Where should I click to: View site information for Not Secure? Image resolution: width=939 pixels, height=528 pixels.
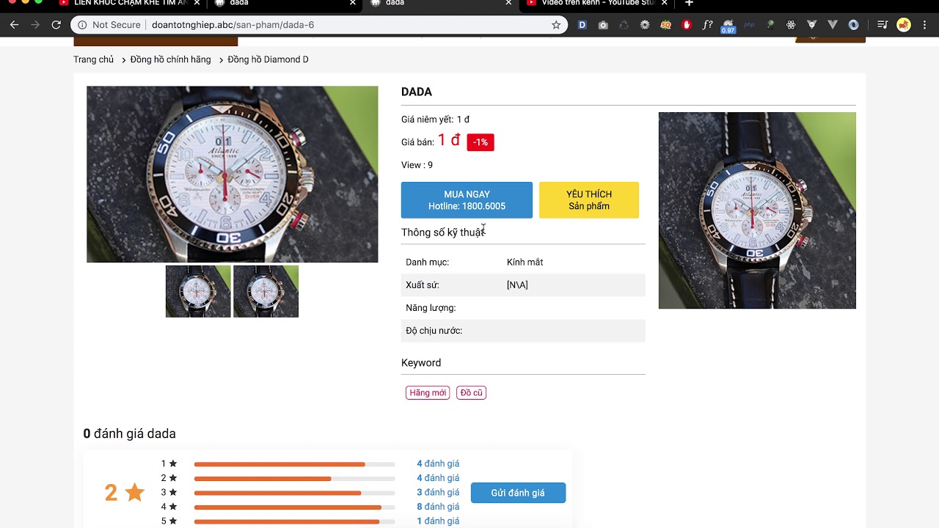point(109,25)
